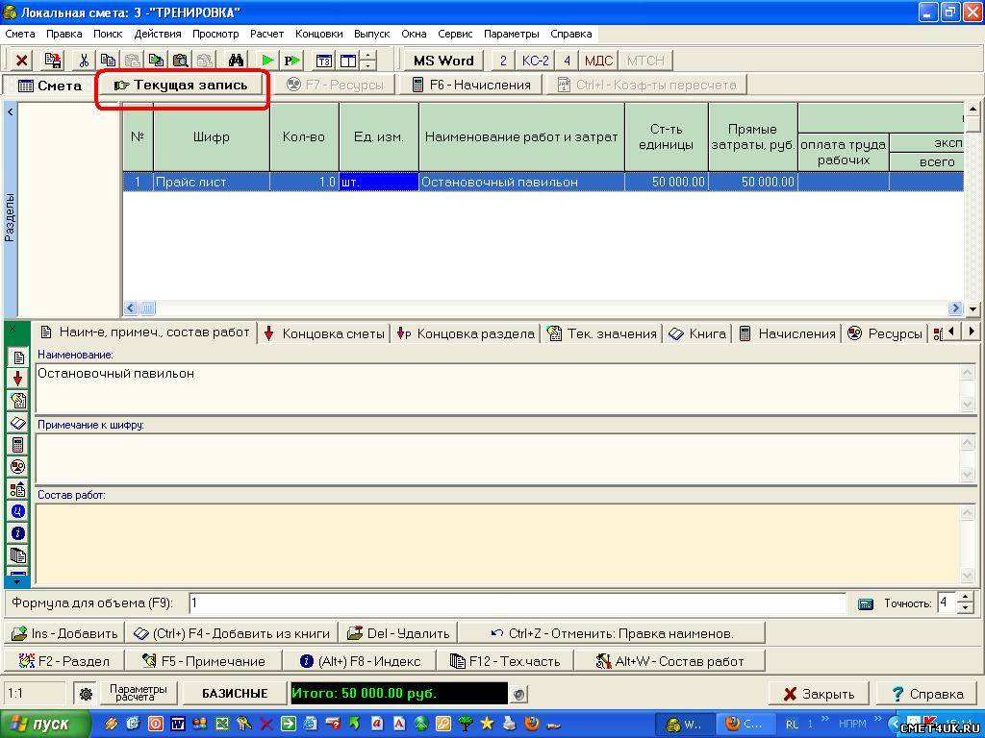Decrease Точность value with down arrow
Screen dimensions: 985x738
966,608
